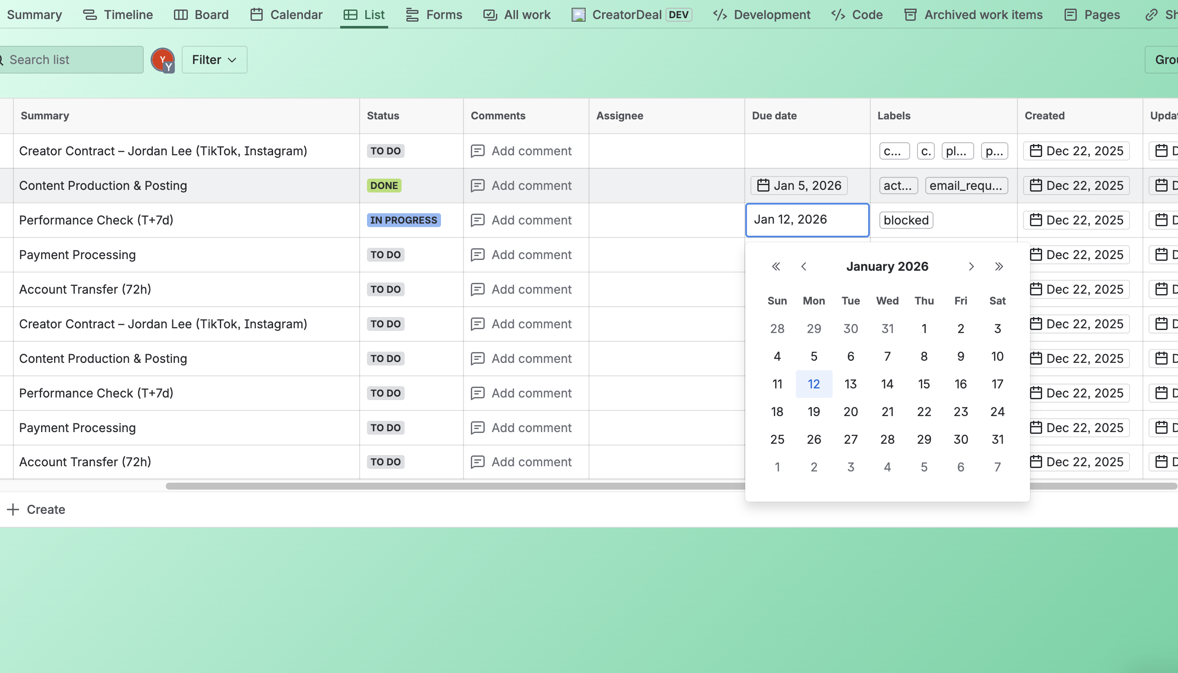Click calendar icon on Jan 5, 2026 due date
1178x673 pixels.
coord(763,186)
